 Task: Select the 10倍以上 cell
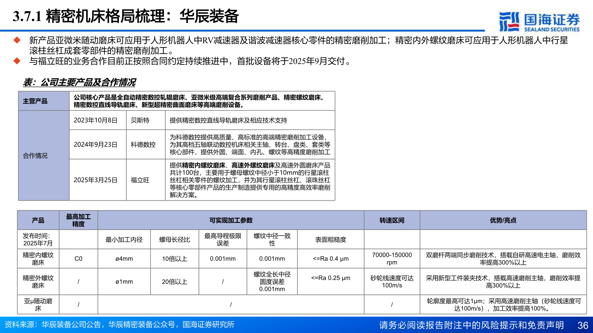pyautogui.click(x=175, y=259)
